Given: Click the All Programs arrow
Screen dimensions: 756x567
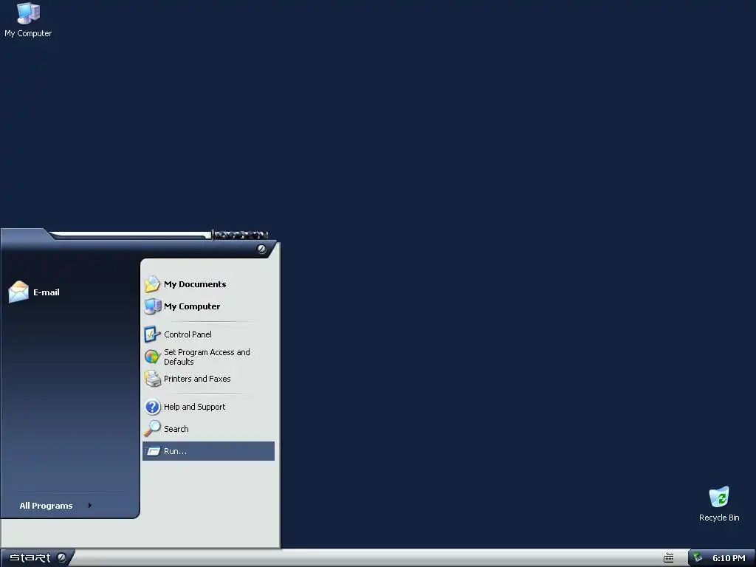Looking at the screenshot, I should click(x=89, y=505).
